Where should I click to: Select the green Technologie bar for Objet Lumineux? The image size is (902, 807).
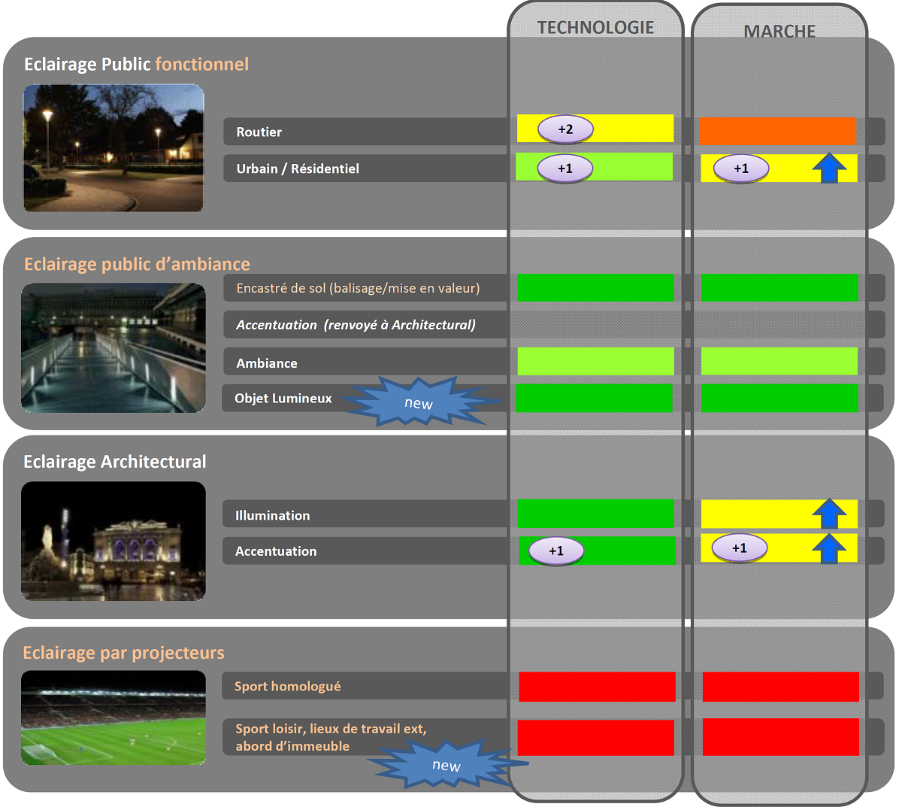(x=595, y=398)
